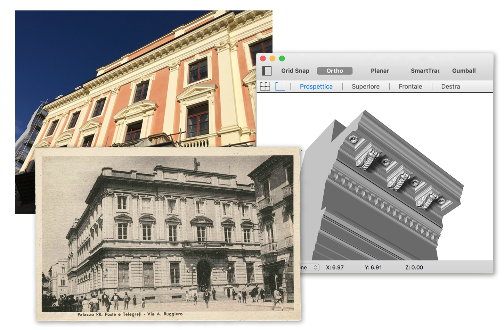Image resolution: width=504 pixels, height=330 pixels.
Task: Click the Z coordinate value 0.00
Action: point(414,267)
